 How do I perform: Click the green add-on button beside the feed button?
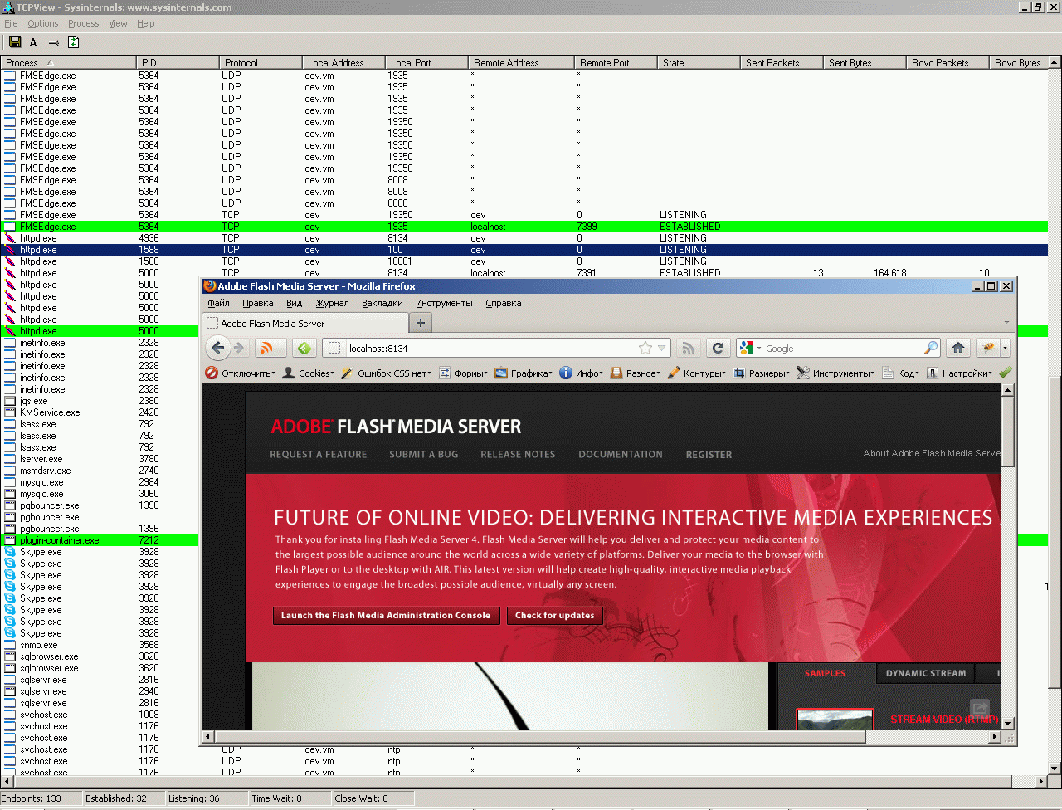[x=304, y=348]
